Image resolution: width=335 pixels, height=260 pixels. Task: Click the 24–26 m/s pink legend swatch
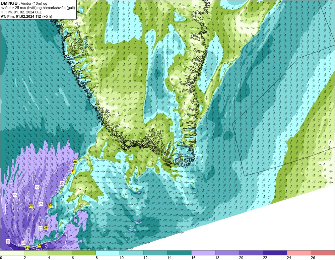tap(299, 253)
